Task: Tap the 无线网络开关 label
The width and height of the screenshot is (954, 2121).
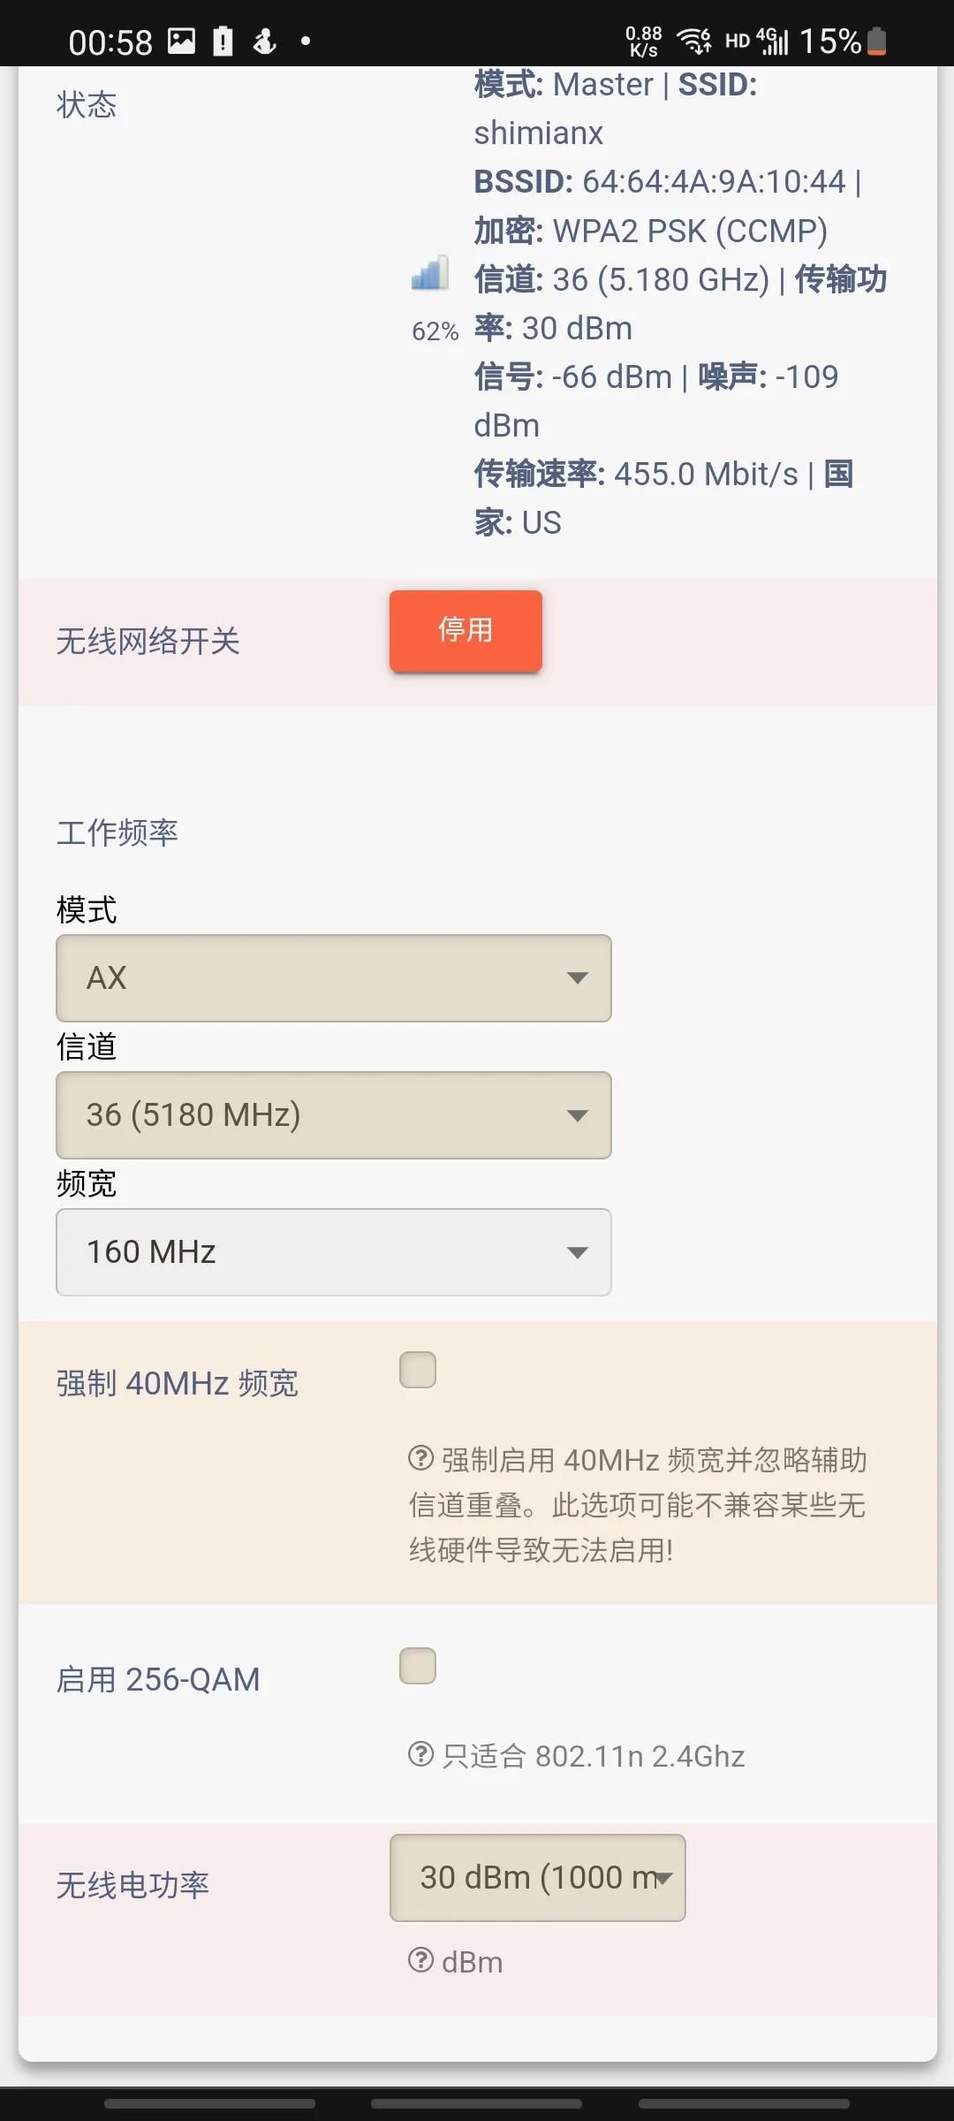Action: tap(148, 642)
